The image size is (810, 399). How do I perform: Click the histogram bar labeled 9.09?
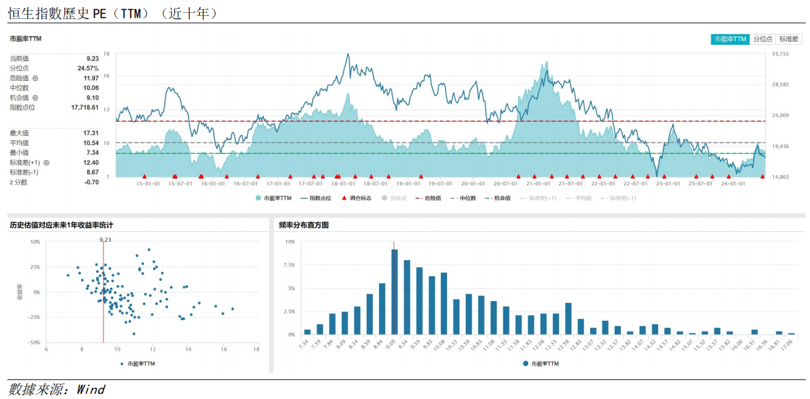pos(394,292)
